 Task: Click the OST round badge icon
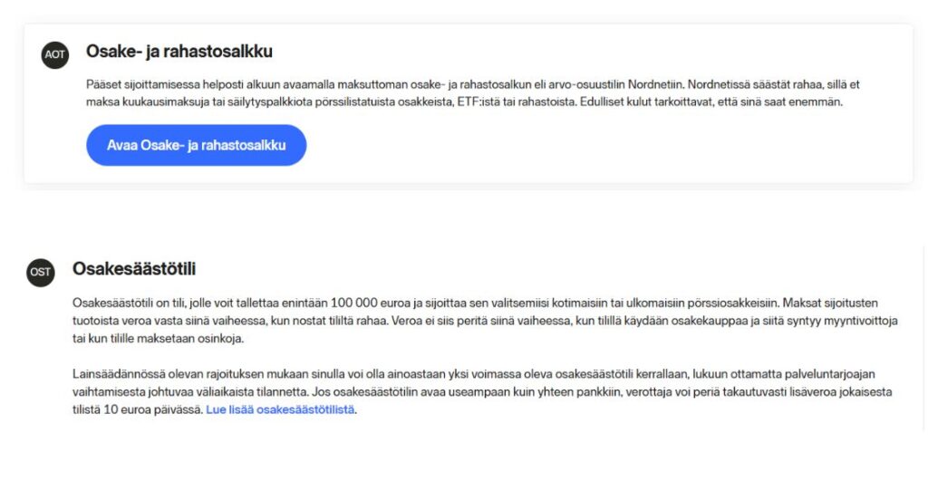click(41, 272)
